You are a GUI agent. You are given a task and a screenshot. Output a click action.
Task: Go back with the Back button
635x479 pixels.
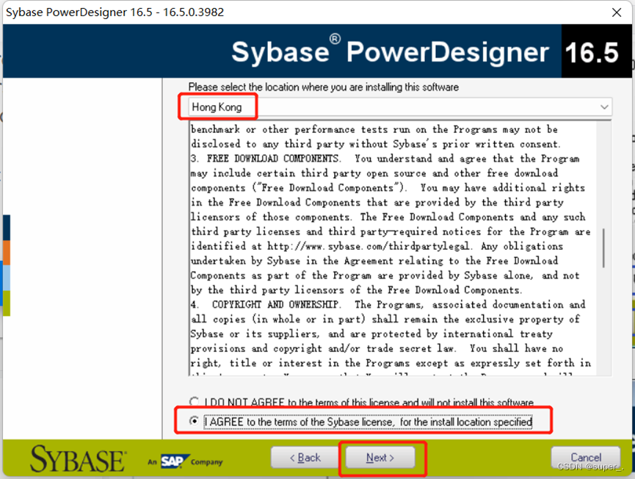pos(305,458)
